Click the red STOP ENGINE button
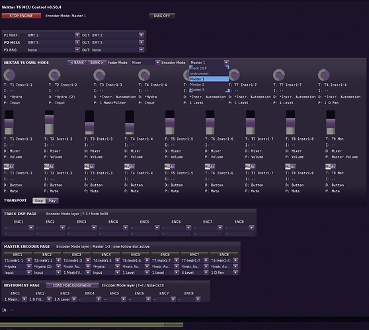 tap(21, 16)
